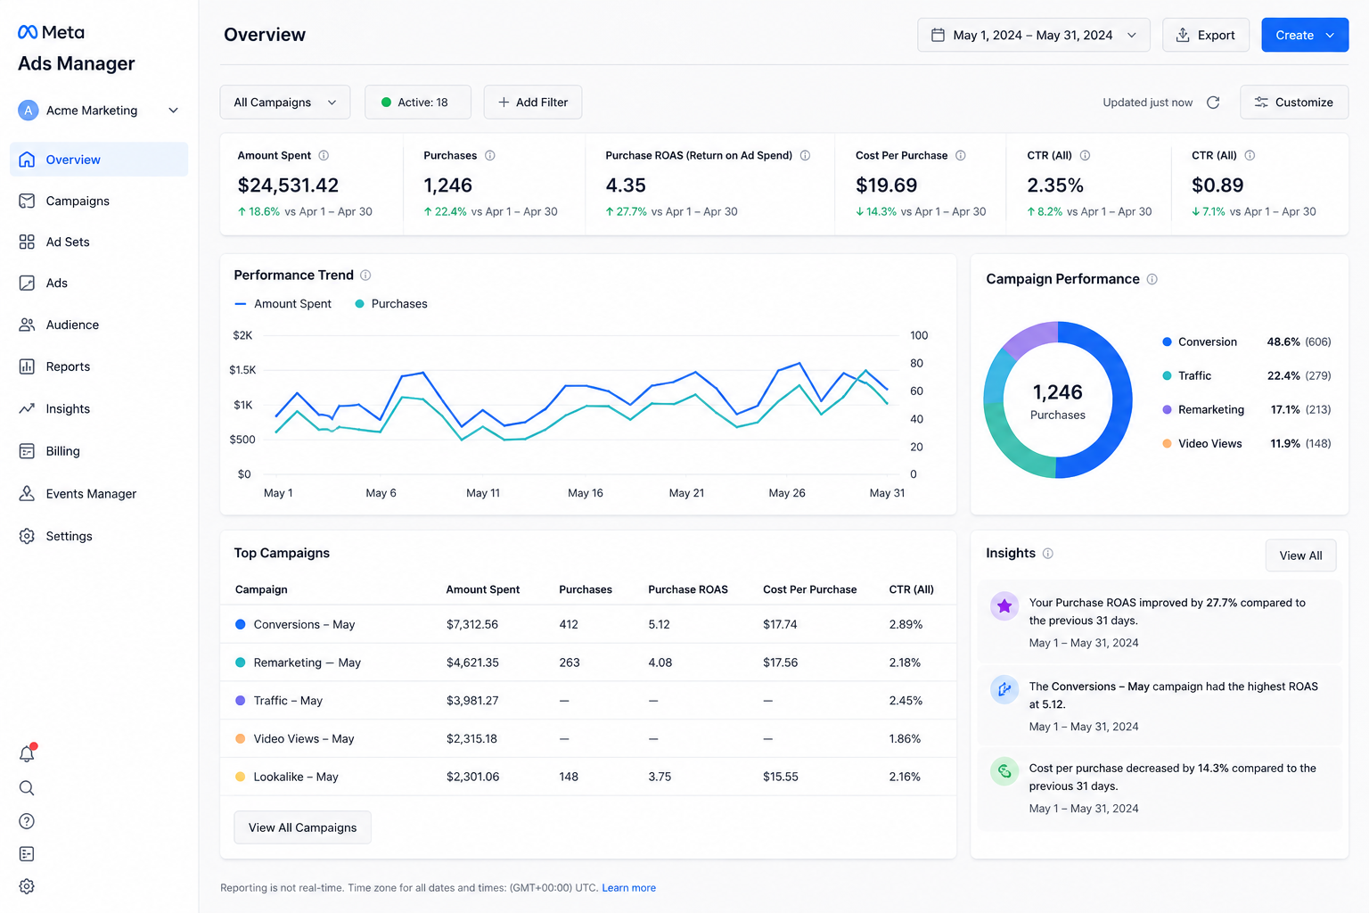Select the Traffic – May campaign row
Viewport: 1369px width, 913px height.
(588, 701)
